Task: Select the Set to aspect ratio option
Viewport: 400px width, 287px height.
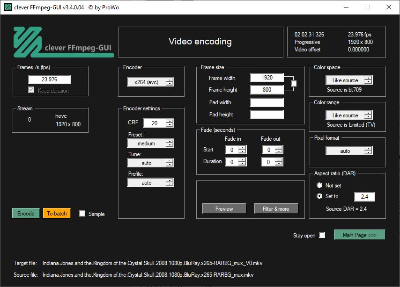Action: (x=319, y=196)
